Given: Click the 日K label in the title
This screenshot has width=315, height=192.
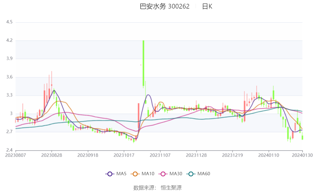Looking at the screenshot, I should click(x=207, y=6).
